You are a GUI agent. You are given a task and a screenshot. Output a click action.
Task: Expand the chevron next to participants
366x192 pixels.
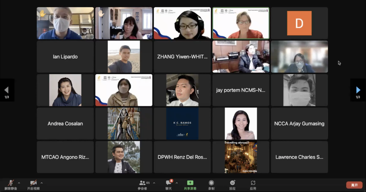coord(154,183)
